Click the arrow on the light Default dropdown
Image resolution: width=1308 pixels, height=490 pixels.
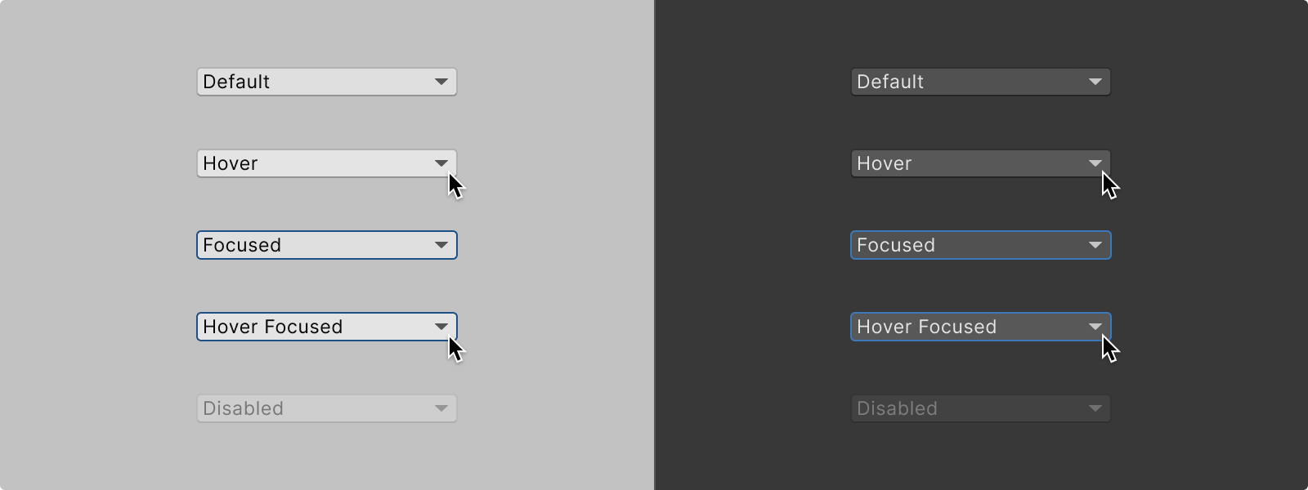point(441,82)
